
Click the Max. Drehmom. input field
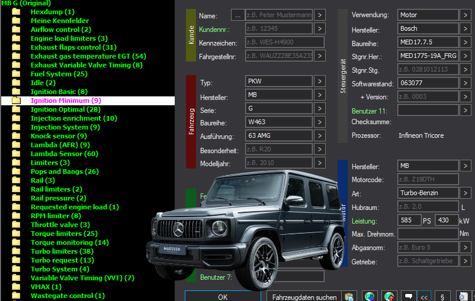(x=428, y=234)
